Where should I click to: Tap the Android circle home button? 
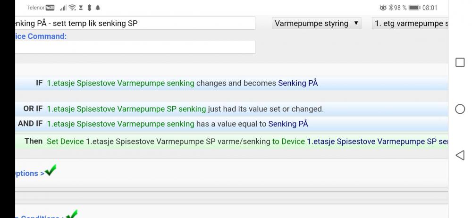click(460, 109)
